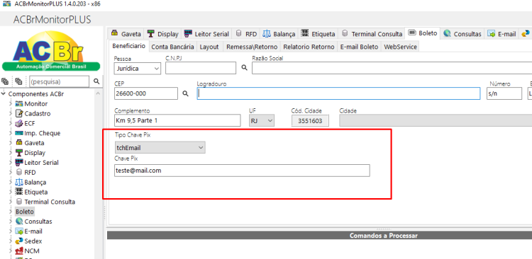Click the Chave Pix field teste@mail.com
Viewport: 532px width, 259px height.
click(x=242, y=171)
